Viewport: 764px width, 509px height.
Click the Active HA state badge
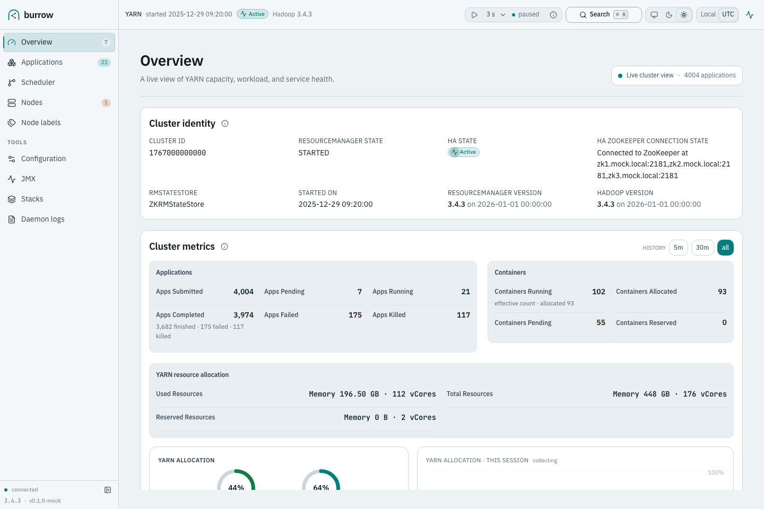coord(464,152)
